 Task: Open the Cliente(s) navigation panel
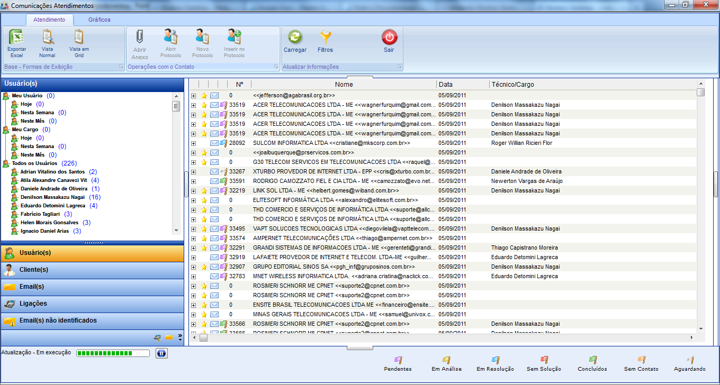pos(34,270)
